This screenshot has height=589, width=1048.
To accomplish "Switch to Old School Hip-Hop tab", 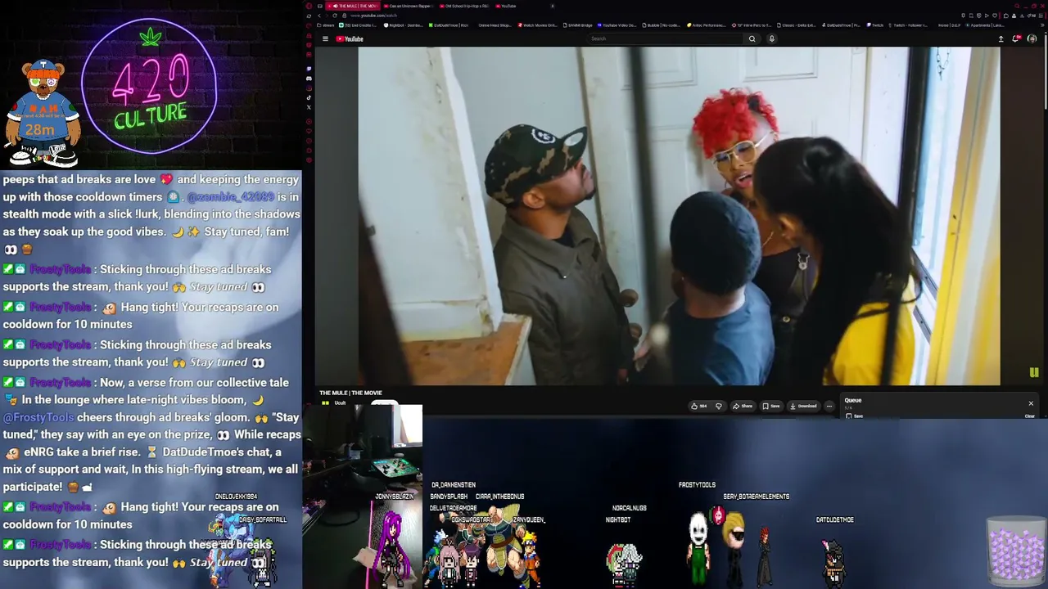I will click(464, 6).
